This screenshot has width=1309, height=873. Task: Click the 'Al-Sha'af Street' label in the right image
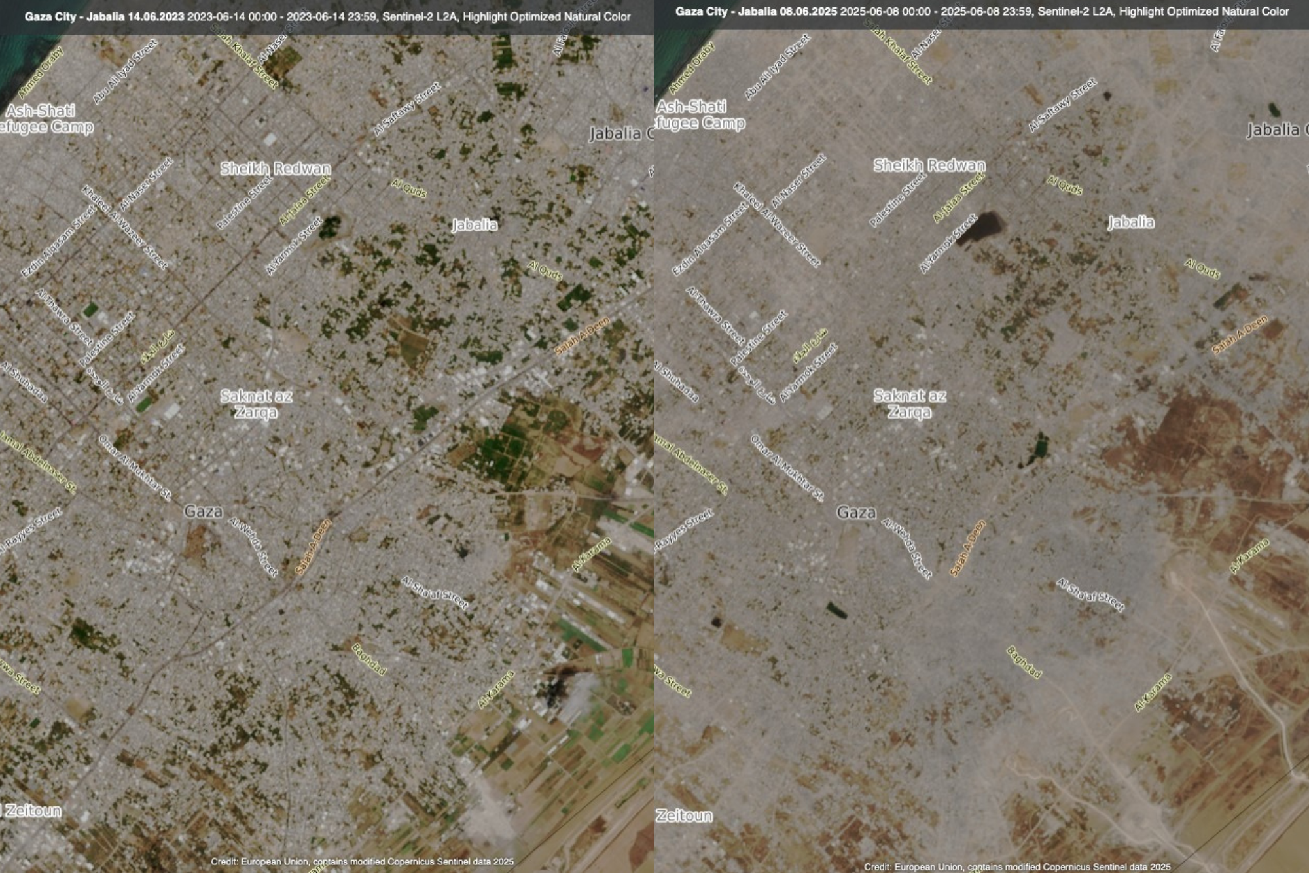click(x=1090, y=594)
